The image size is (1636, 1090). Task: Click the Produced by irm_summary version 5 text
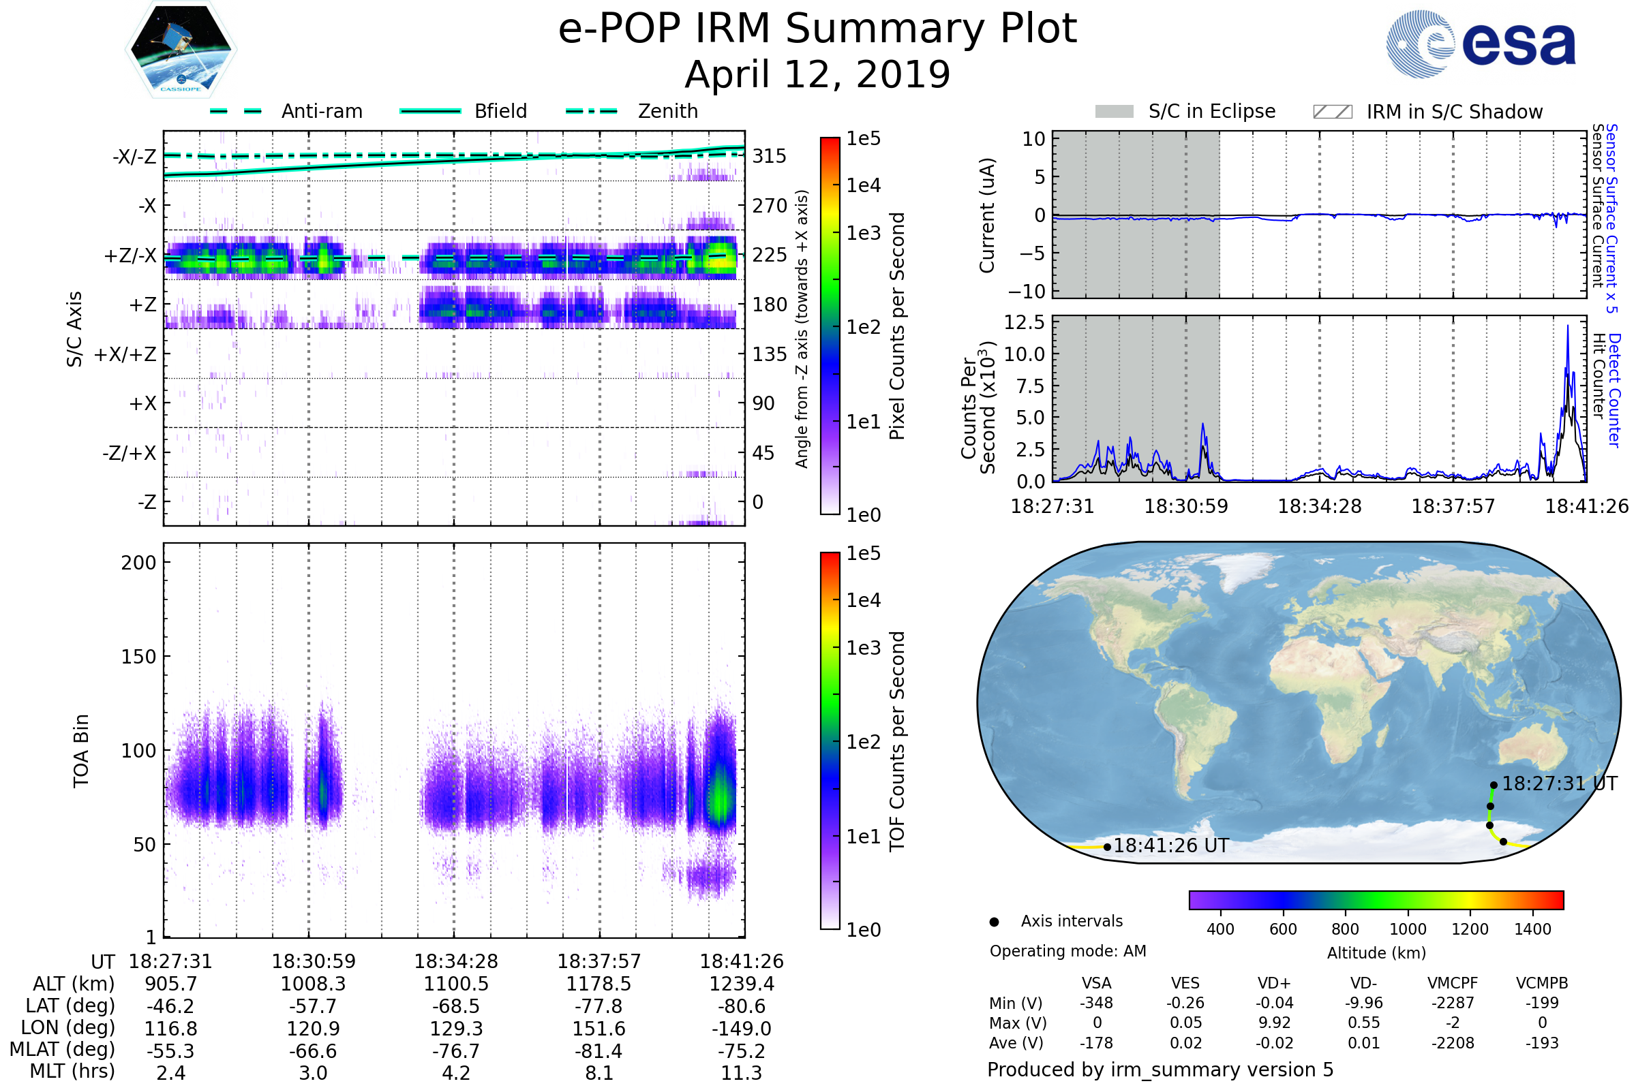click(1160, 1069)
